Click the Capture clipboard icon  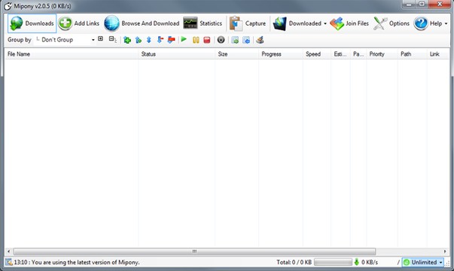236,23
